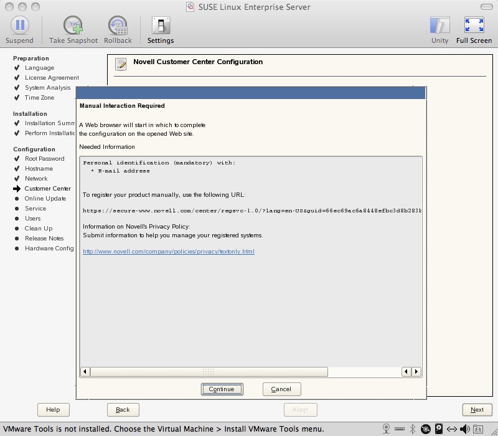Click Continue in the dialog
Image resolution: width=498 pixels, height=436 pixels.
click(222, 389)
